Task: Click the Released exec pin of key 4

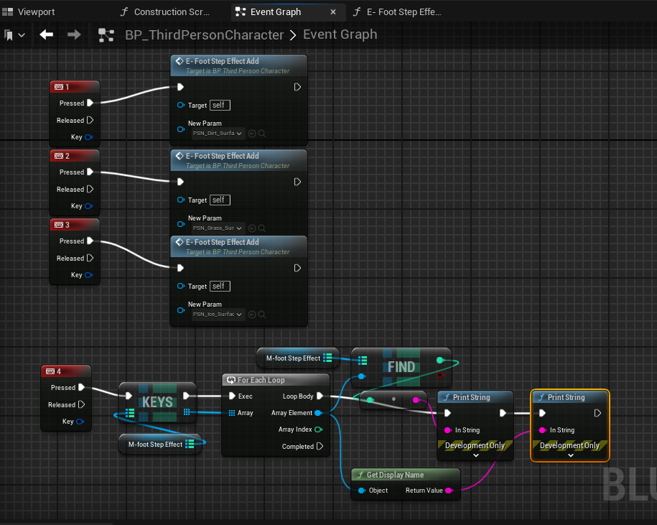Action: (x=82, y=404)
